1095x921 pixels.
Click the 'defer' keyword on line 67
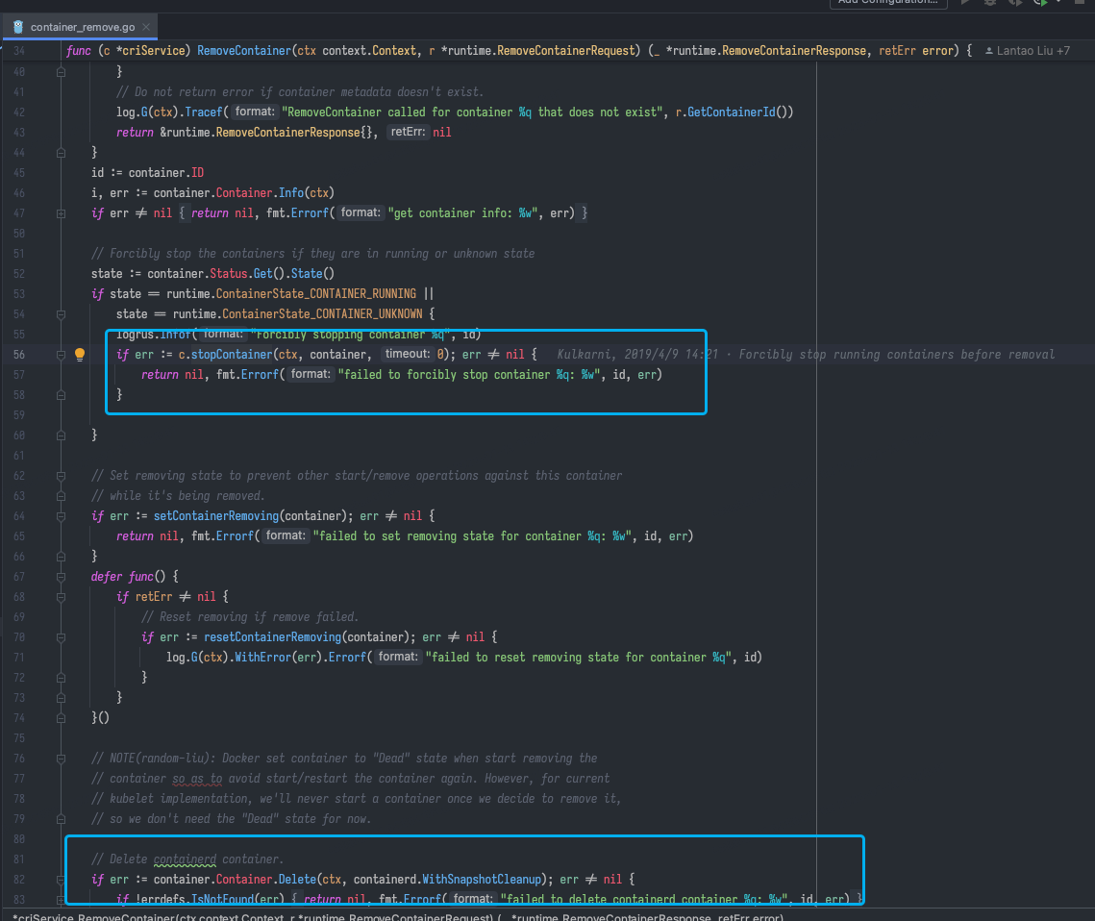[107, 577]
